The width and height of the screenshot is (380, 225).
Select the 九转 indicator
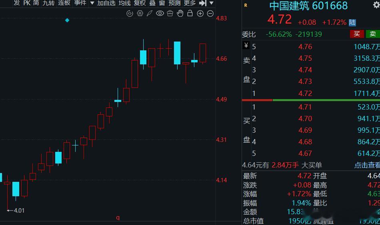48,3
